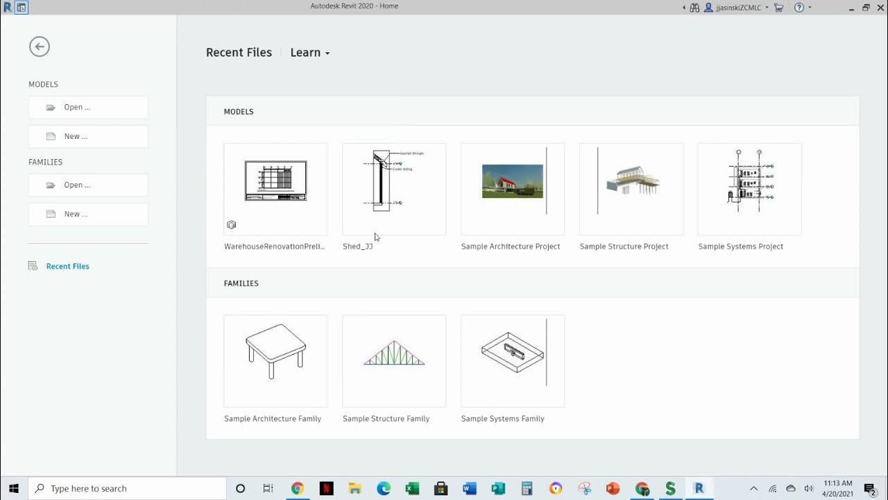Click the user account sign-in icon

point(709,8)
